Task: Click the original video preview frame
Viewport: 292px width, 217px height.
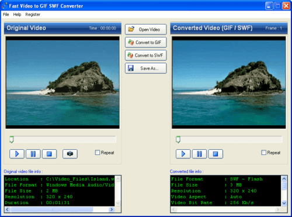Action: [x=62, y=82]
